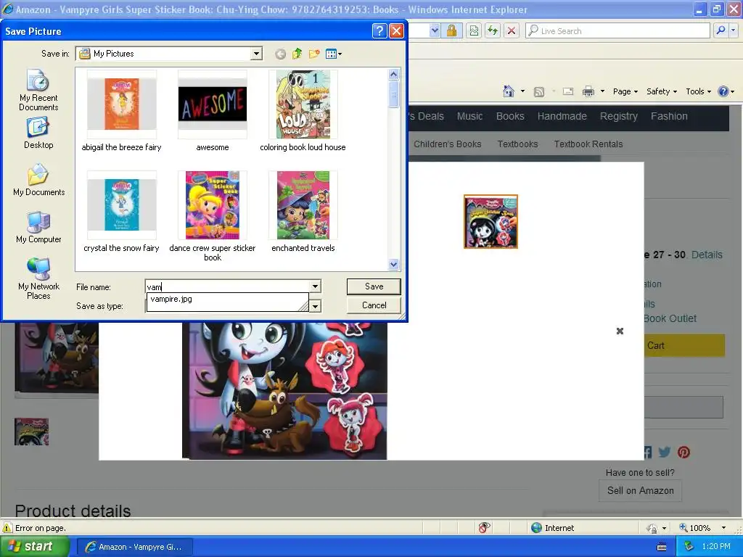743x557 pixels.
Task: Open the zoom level 100% dropdown
Action: coord(723,528)
